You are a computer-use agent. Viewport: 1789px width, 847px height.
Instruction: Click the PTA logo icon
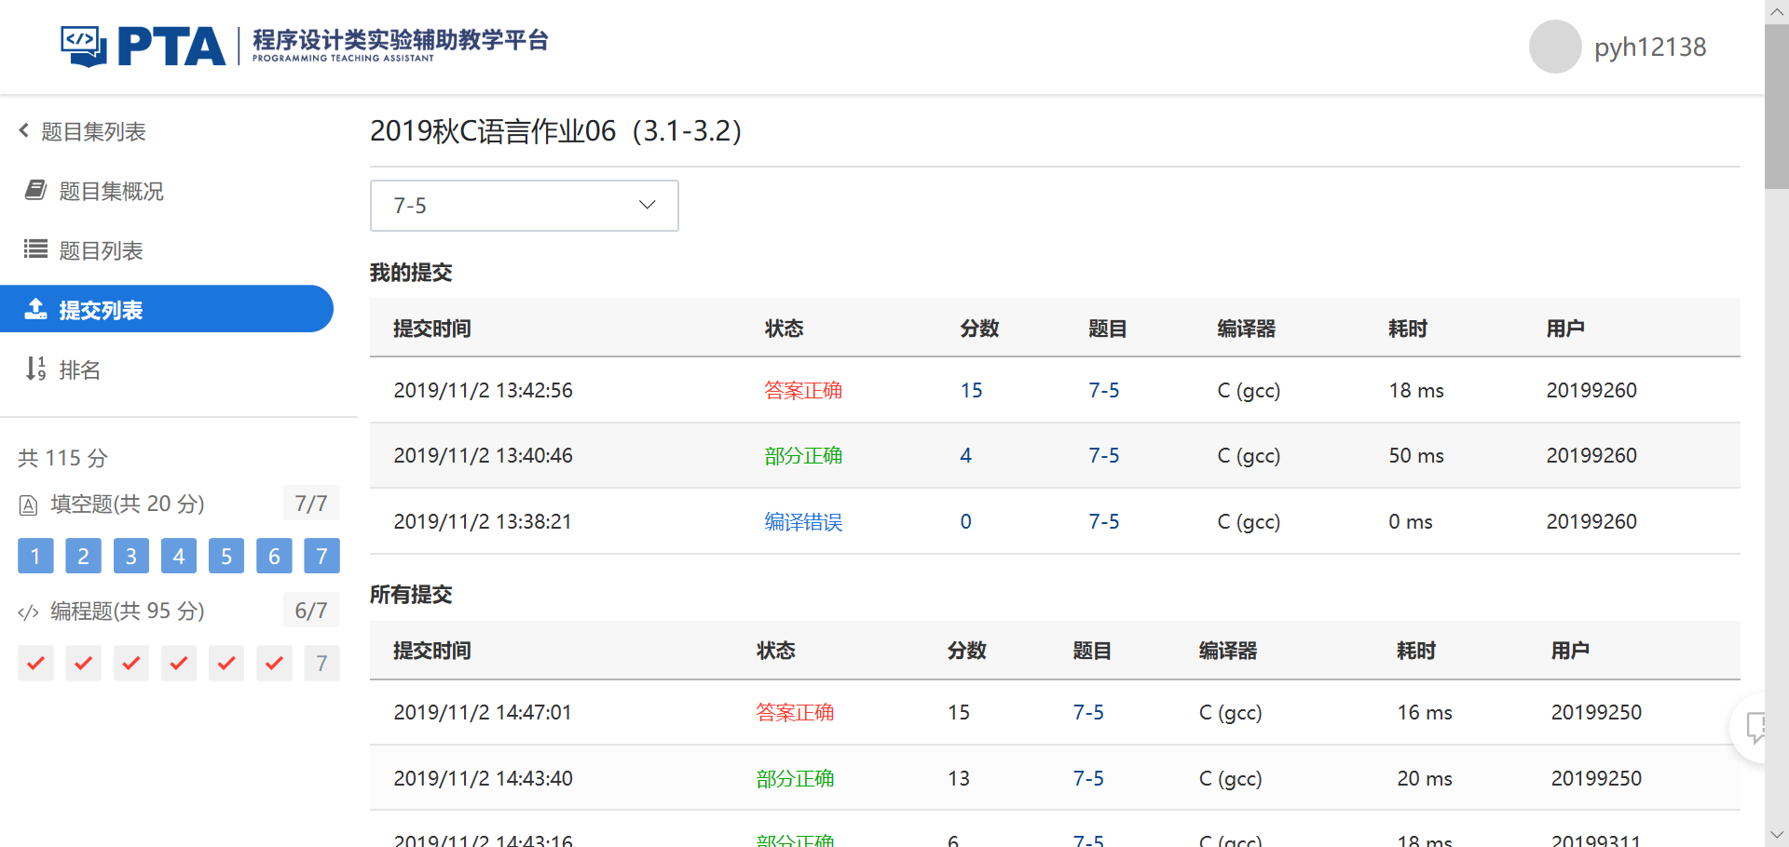pyautogui.click(x=84, y=46)
